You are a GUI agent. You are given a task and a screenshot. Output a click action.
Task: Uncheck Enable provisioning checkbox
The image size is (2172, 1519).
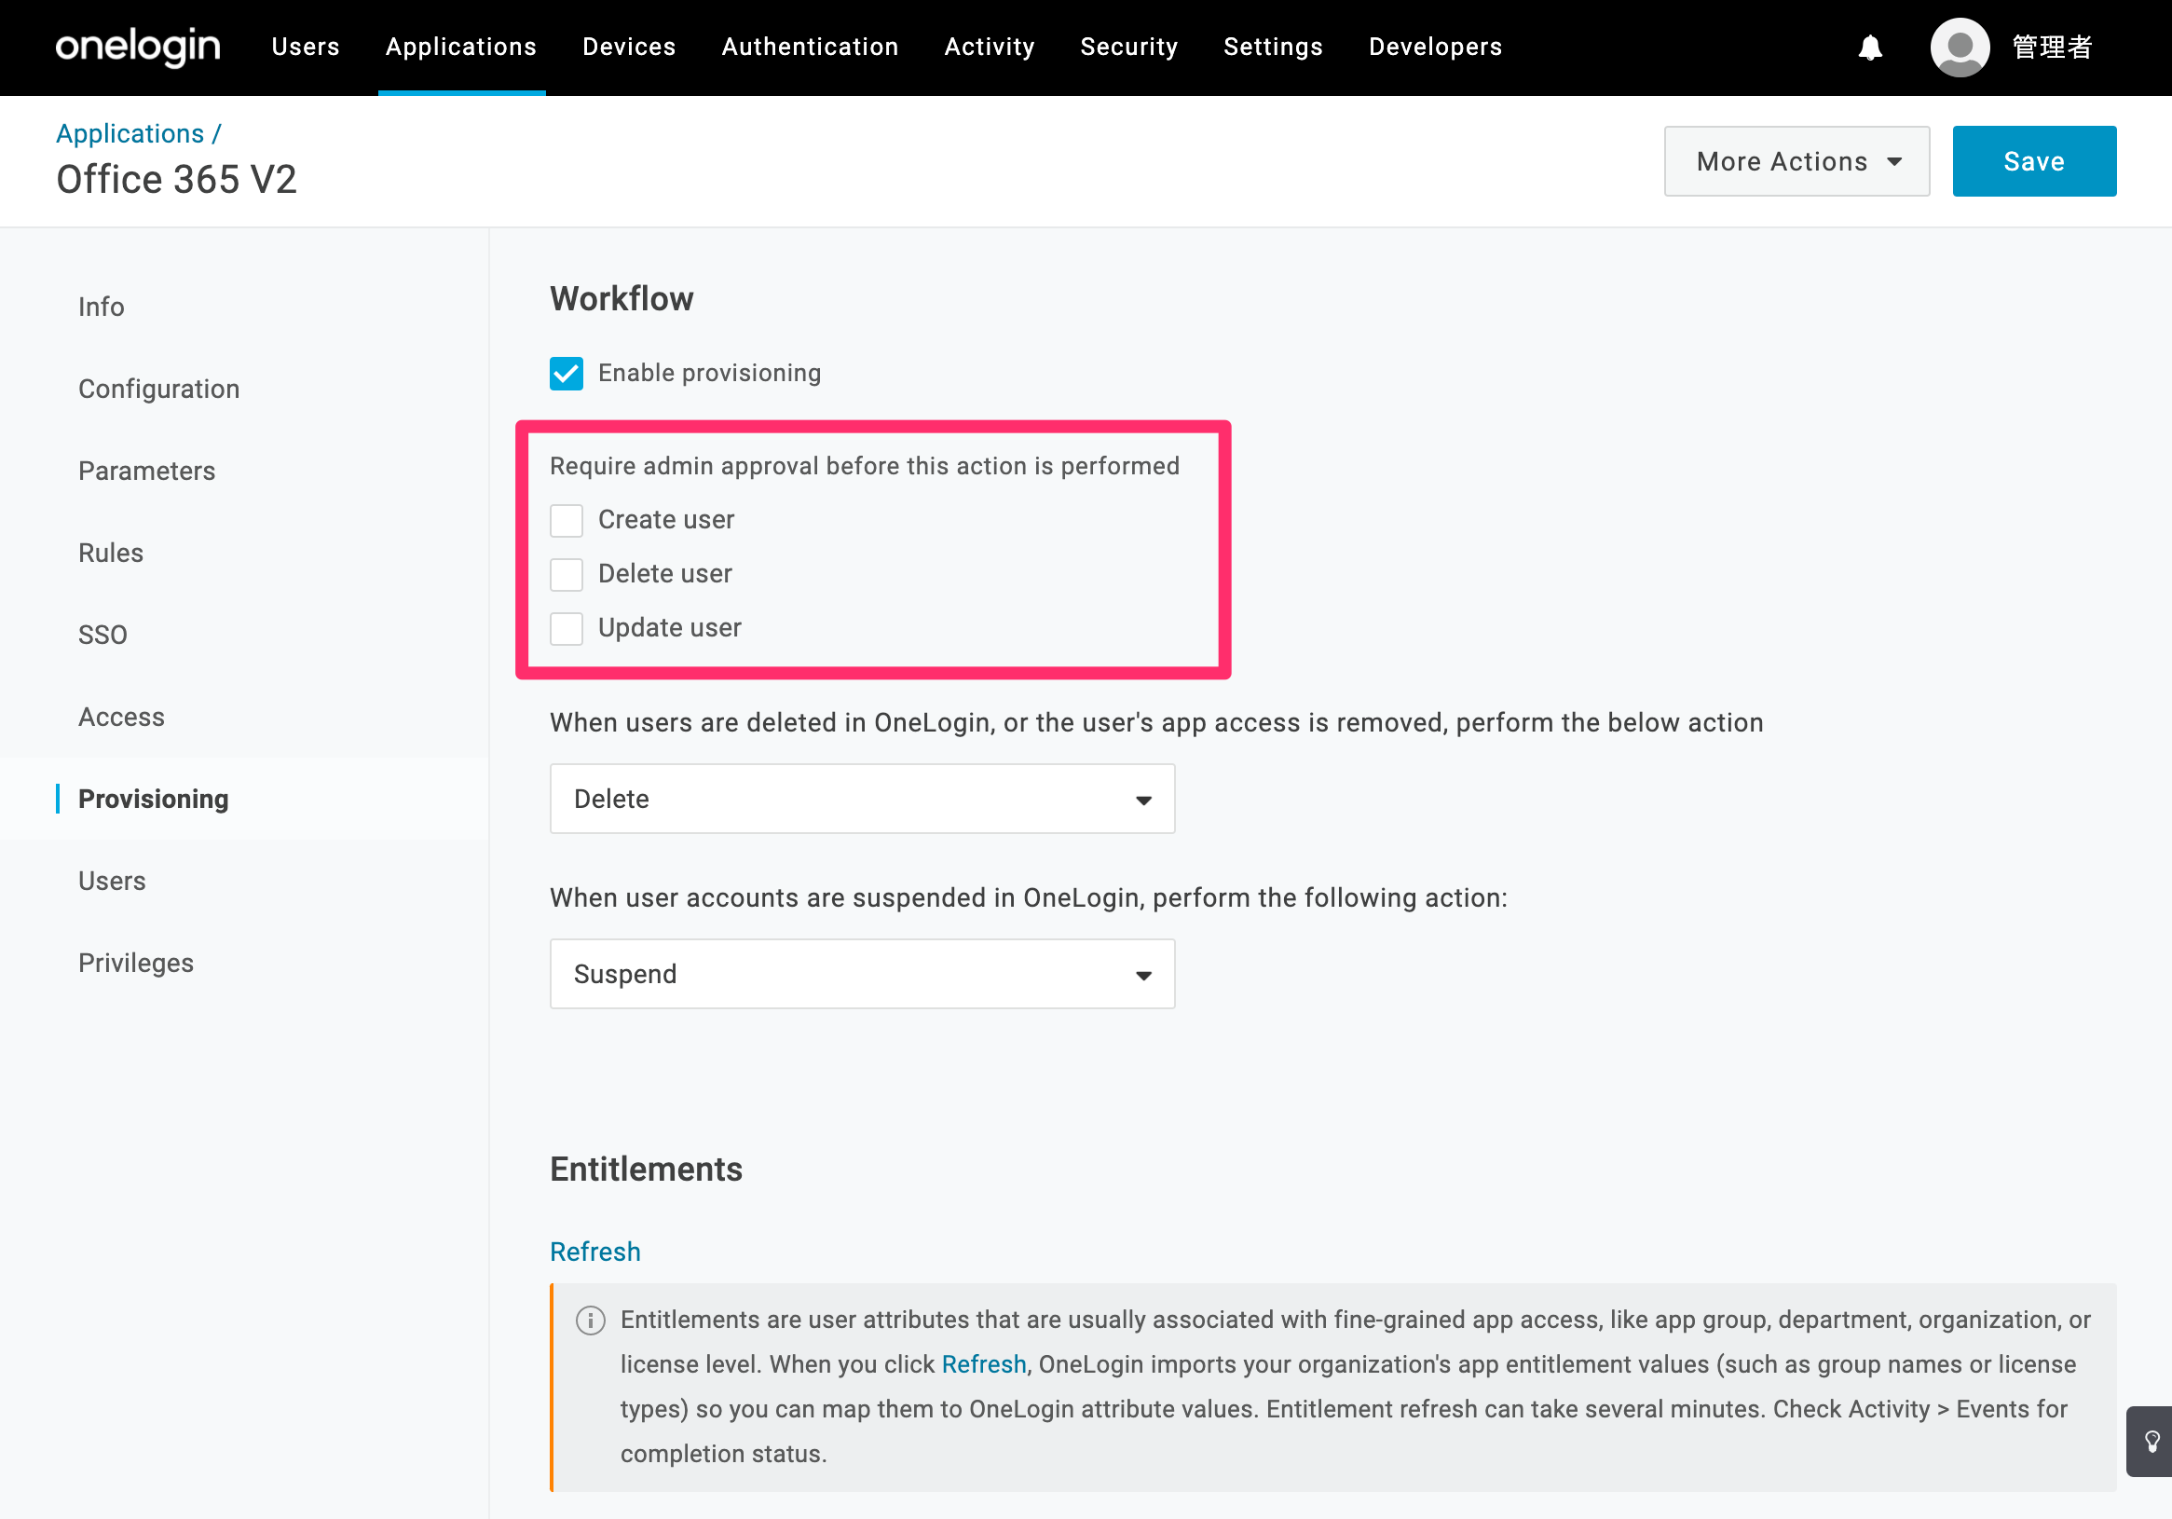click(567, 374)
